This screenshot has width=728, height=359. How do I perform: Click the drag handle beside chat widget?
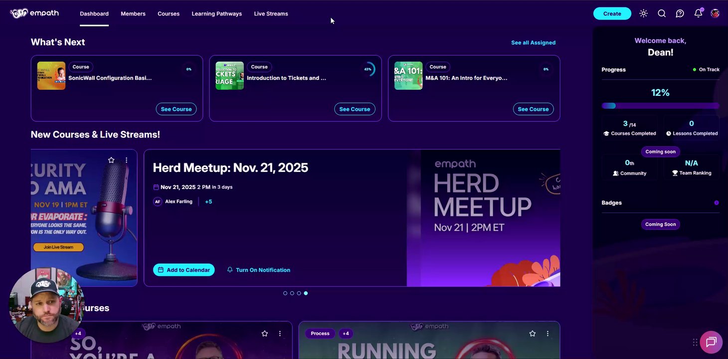point(695,342)
